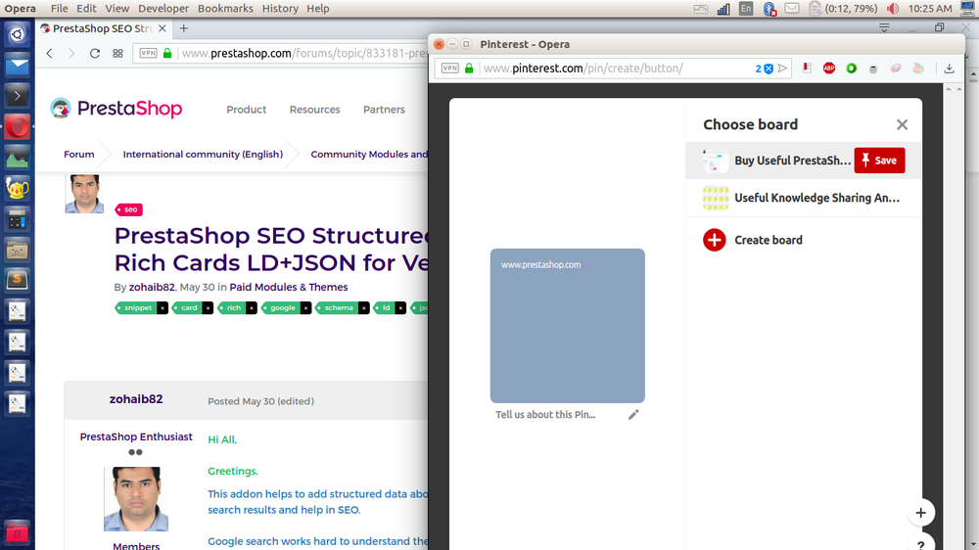Select the Useful Knowledge Sharing board
This screenshot has width=979, height=550.
[803, 198]
